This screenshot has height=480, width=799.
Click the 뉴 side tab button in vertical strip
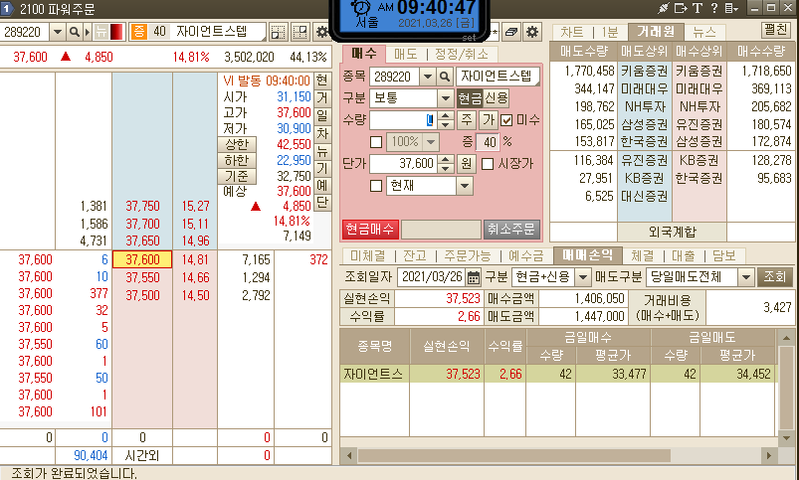coord(322,151)
